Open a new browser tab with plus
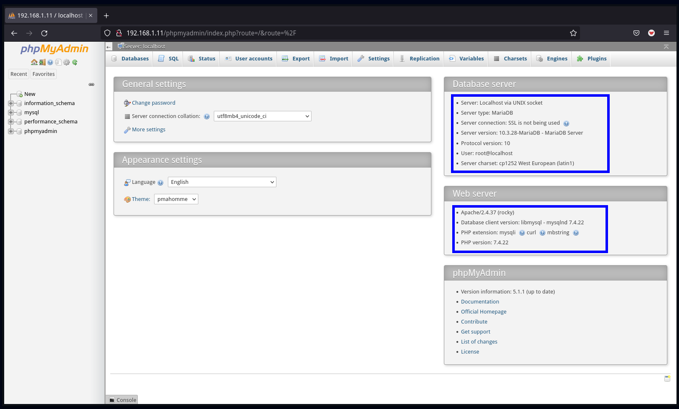Image resolution: width=679 pixels, height=409 pixels. [106, 15]
